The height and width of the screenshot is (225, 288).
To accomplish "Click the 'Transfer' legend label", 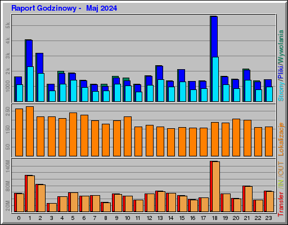I will pyautogui.click(x=281, y=204).
